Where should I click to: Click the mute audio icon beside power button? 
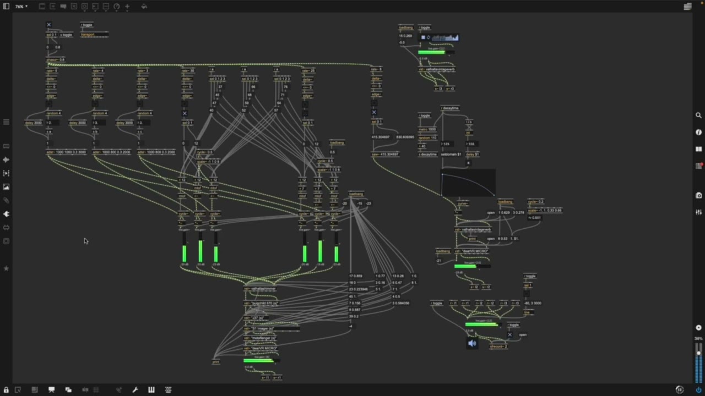[x=680, y=389]
